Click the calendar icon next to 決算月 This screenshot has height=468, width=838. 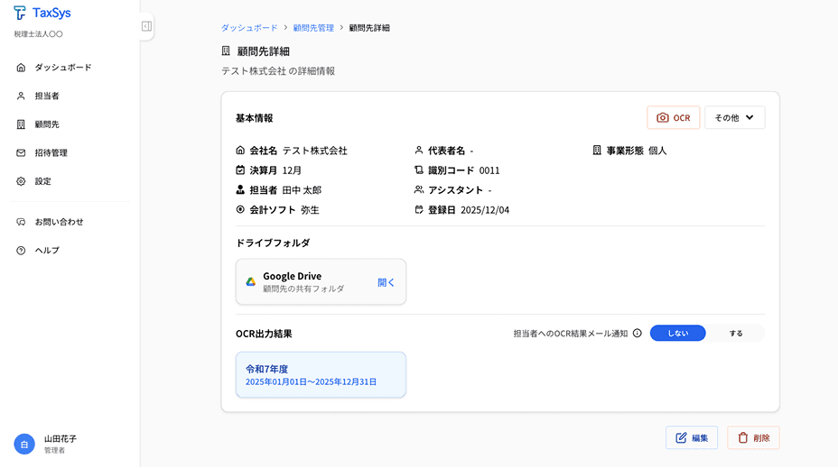[x=240, y=170]
